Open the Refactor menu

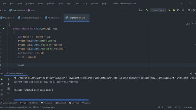[x=50, y=3]
